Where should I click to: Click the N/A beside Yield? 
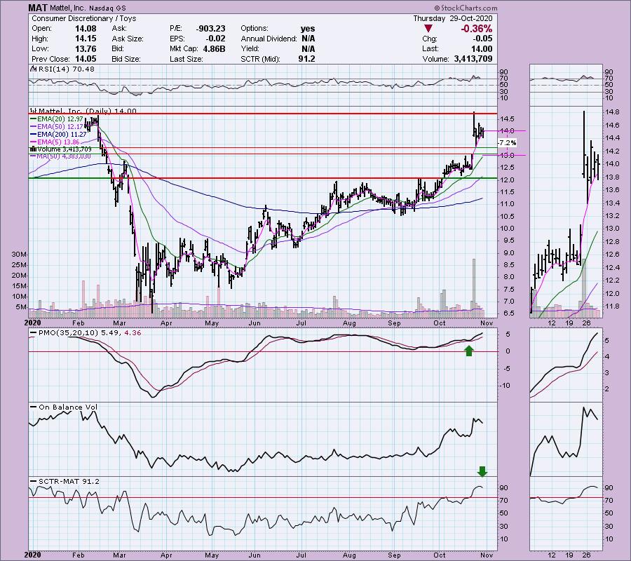pos(308,48)
